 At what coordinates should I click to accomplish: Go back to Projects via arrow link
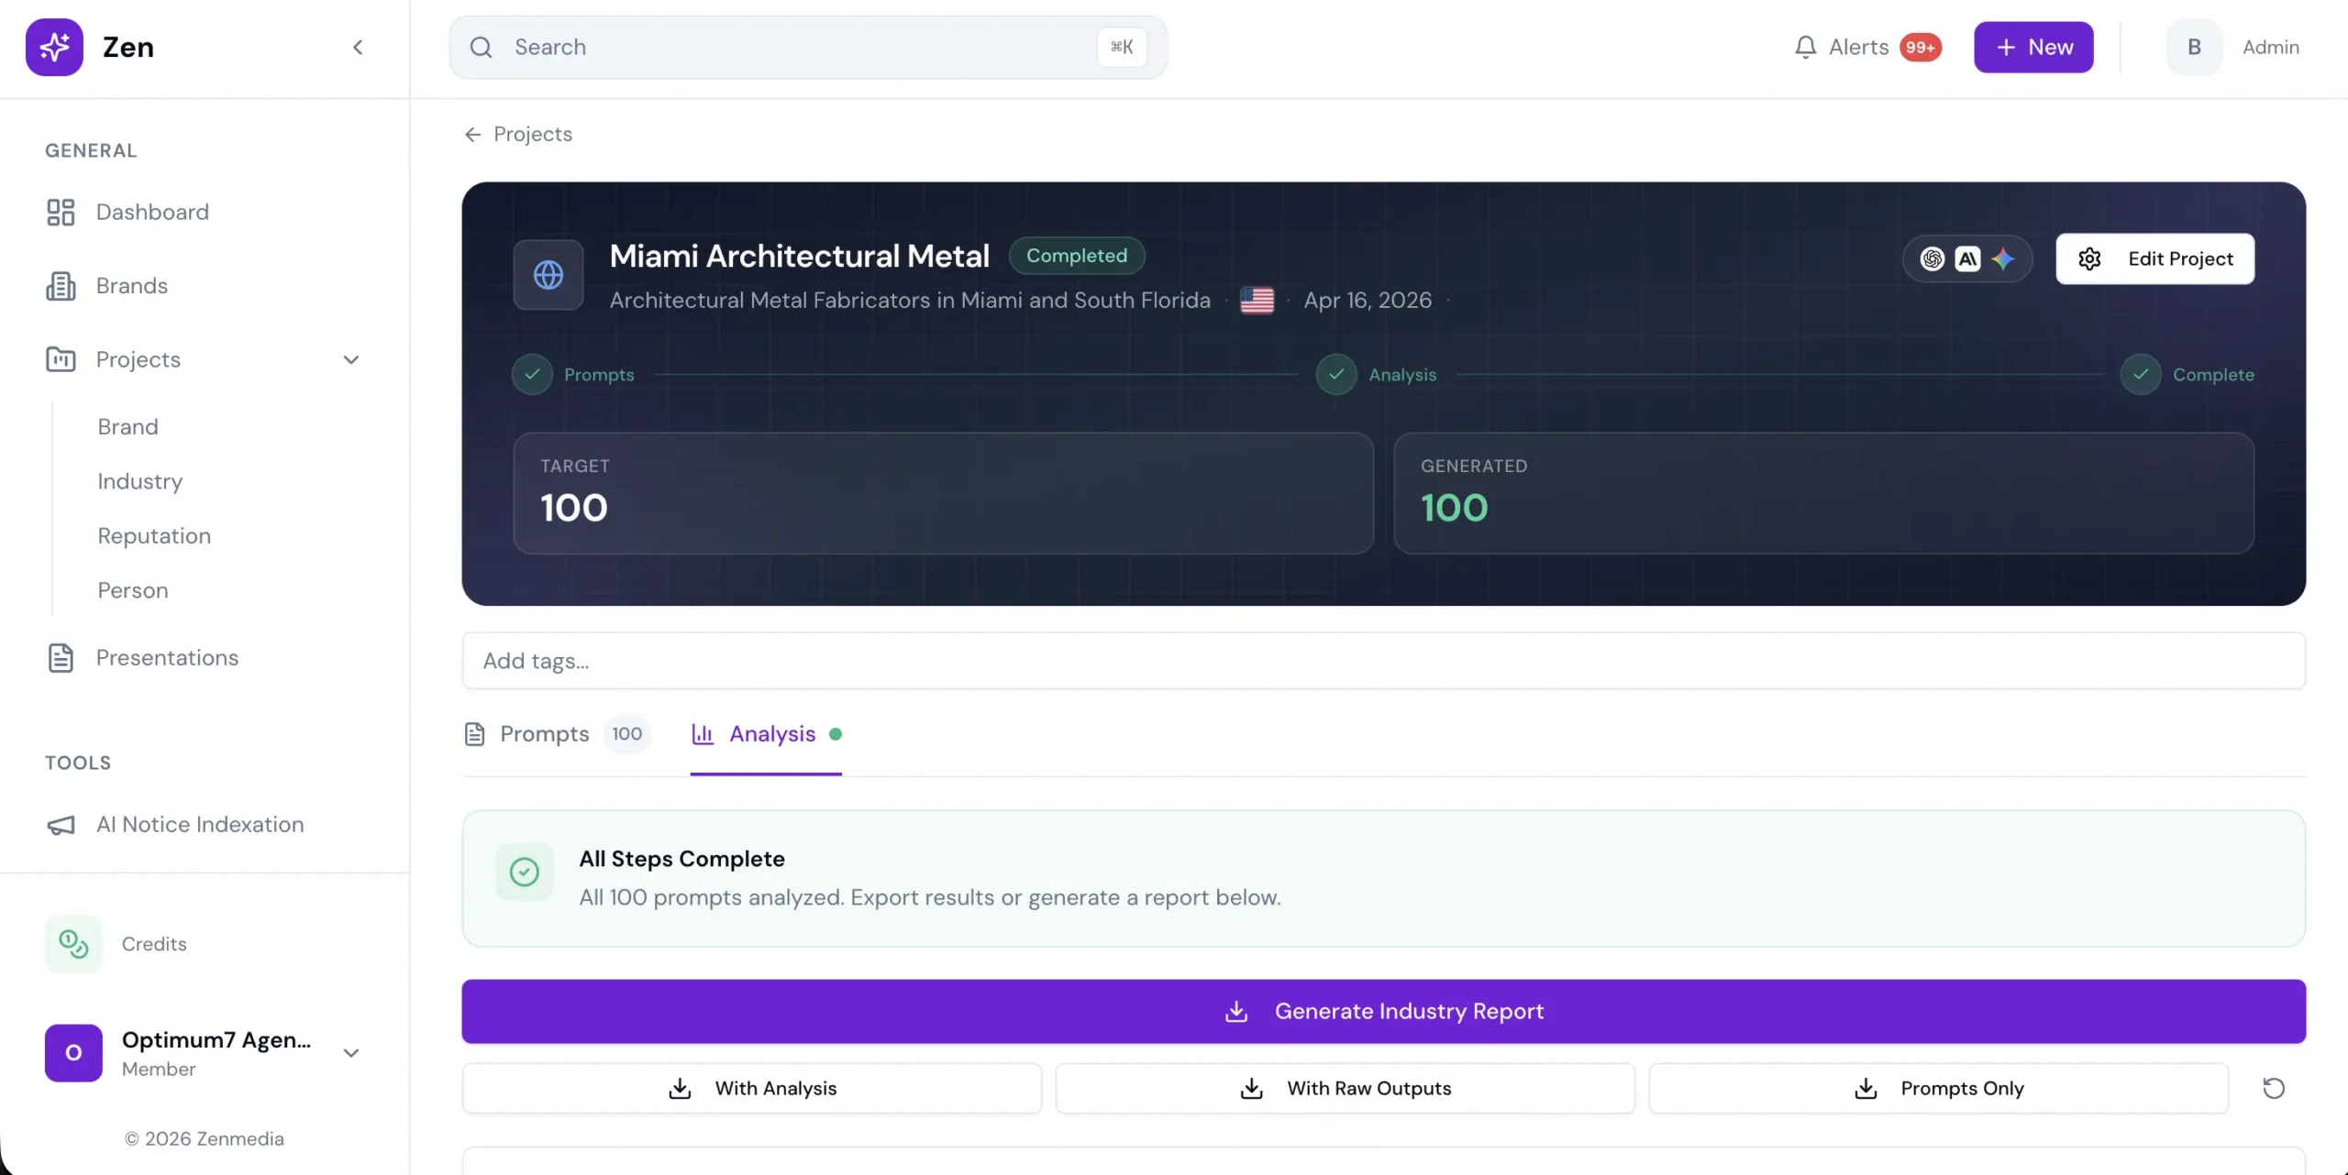coord(518,135)
